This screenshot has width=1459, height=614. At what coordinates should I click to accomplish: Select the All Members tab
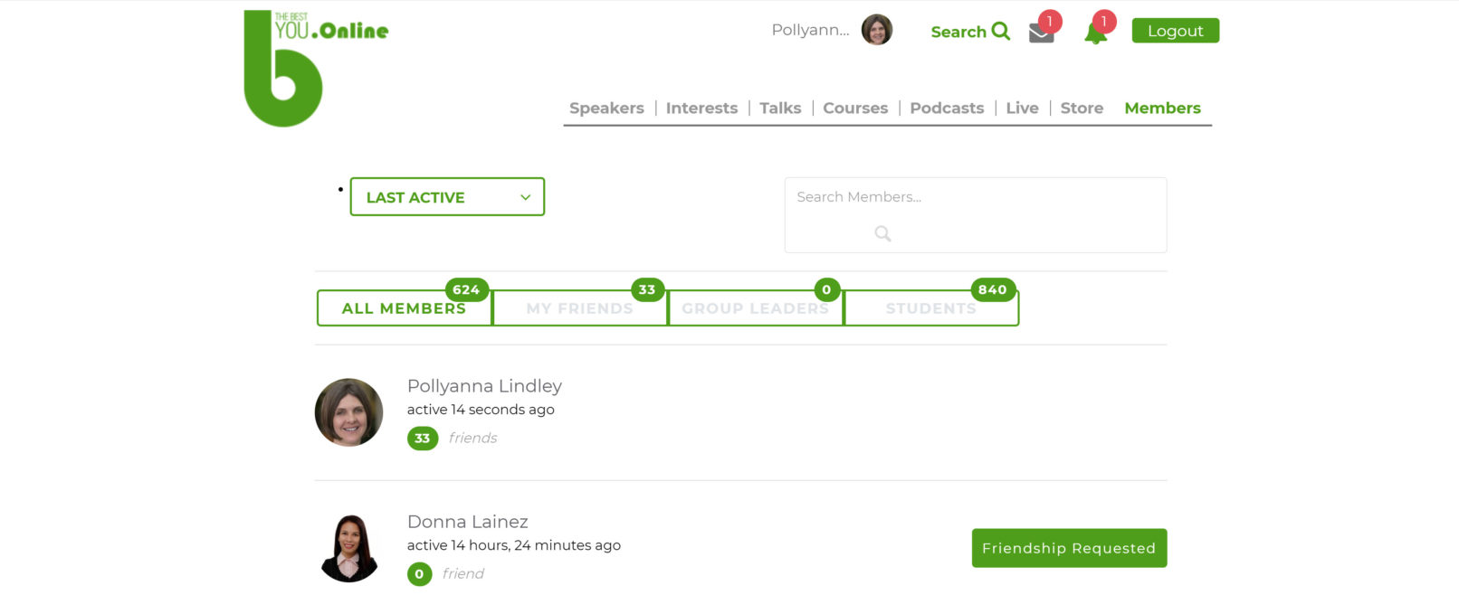[404, 308]
